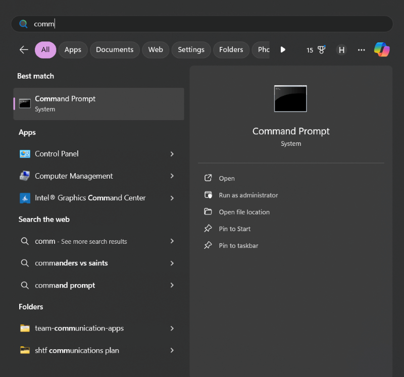Viewport: 404px width, 377px height.
Task: Choose Open file location
Action: (244, 212)
